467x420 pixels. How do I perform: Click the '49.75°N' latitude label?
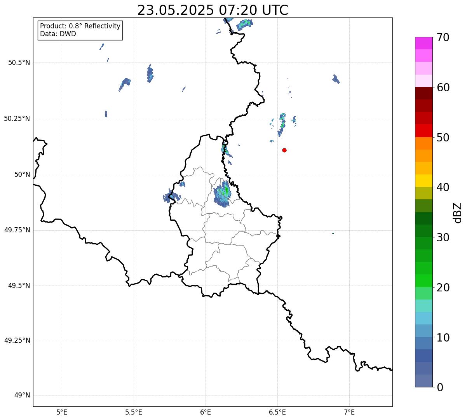[17, 230]
